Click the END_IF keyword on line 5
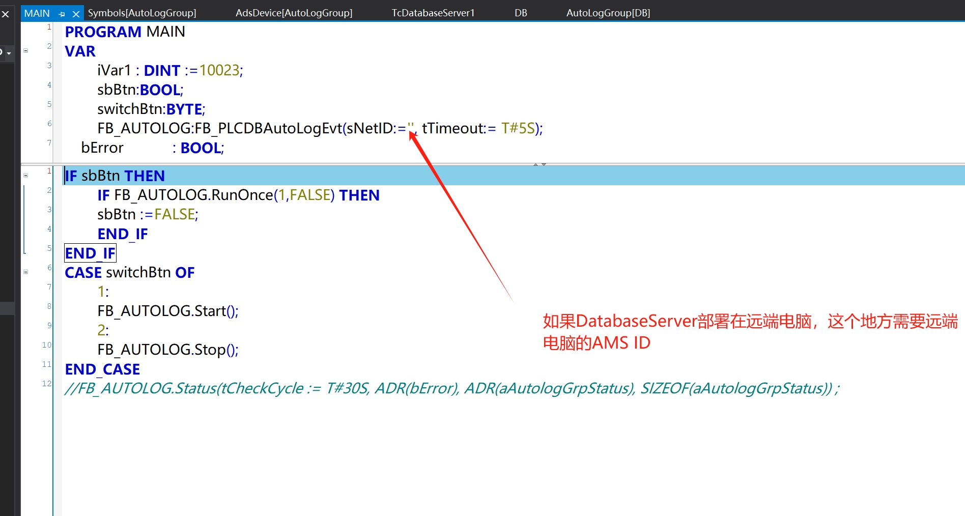This screenshot has height=516, width=965. click(90, 253)
